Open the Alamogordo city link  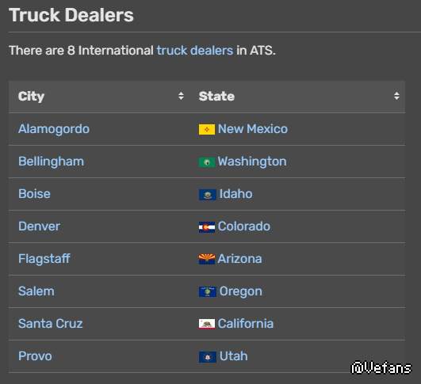(x=54, y=129)
